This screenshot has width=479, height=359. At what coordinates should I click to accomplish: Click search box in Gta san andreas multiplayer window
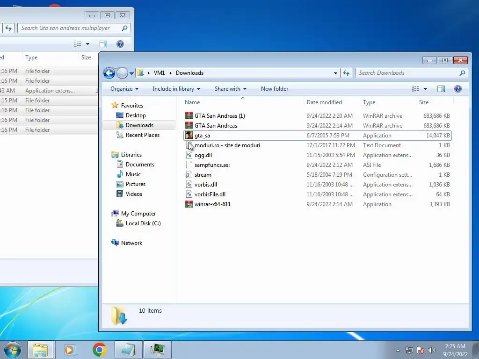click(74, 28)
